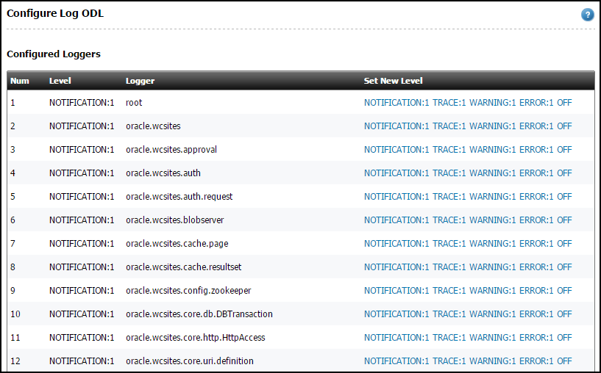Set HttpAccess logger to WARNING:1

click(x=493, y=338)
